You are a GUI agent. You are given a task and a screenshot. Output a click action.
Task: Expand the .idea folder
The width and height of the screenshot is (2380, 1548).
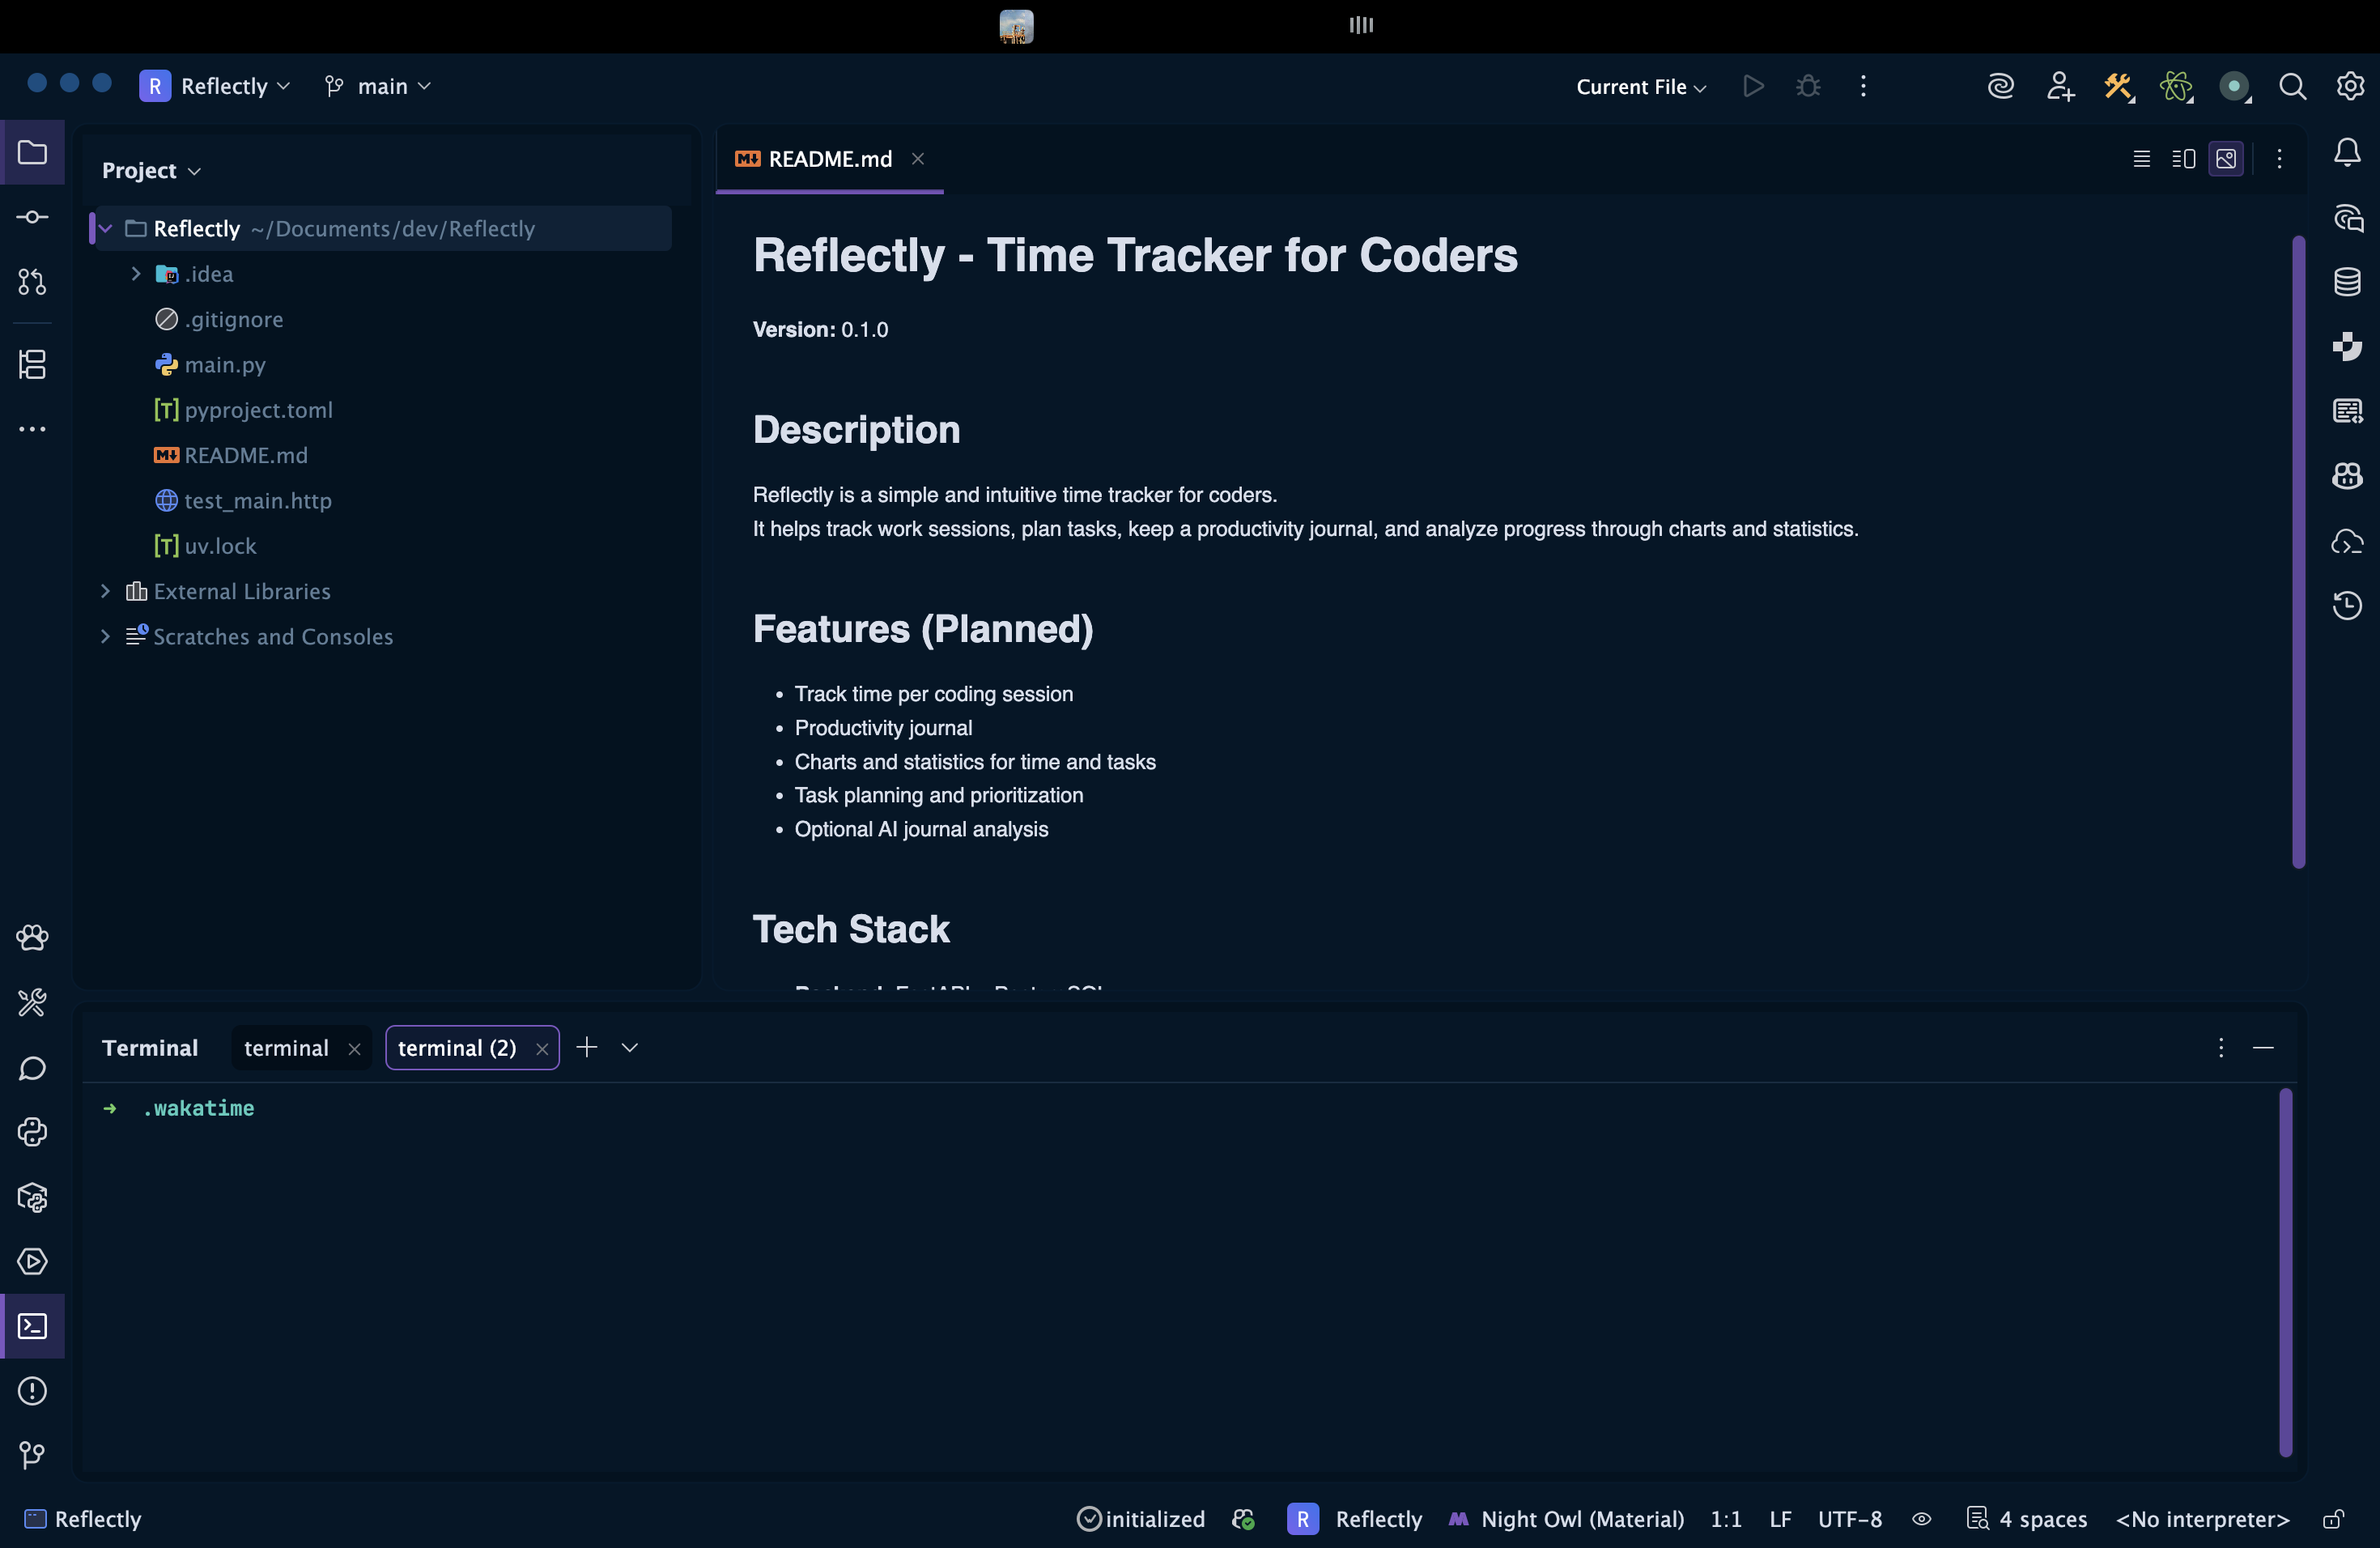pyautogui.click(x=136, y=274)
